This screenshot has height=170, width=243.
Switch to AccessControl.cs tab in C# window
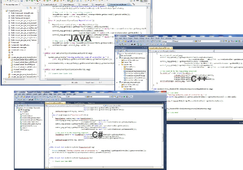tap(79, 103)
